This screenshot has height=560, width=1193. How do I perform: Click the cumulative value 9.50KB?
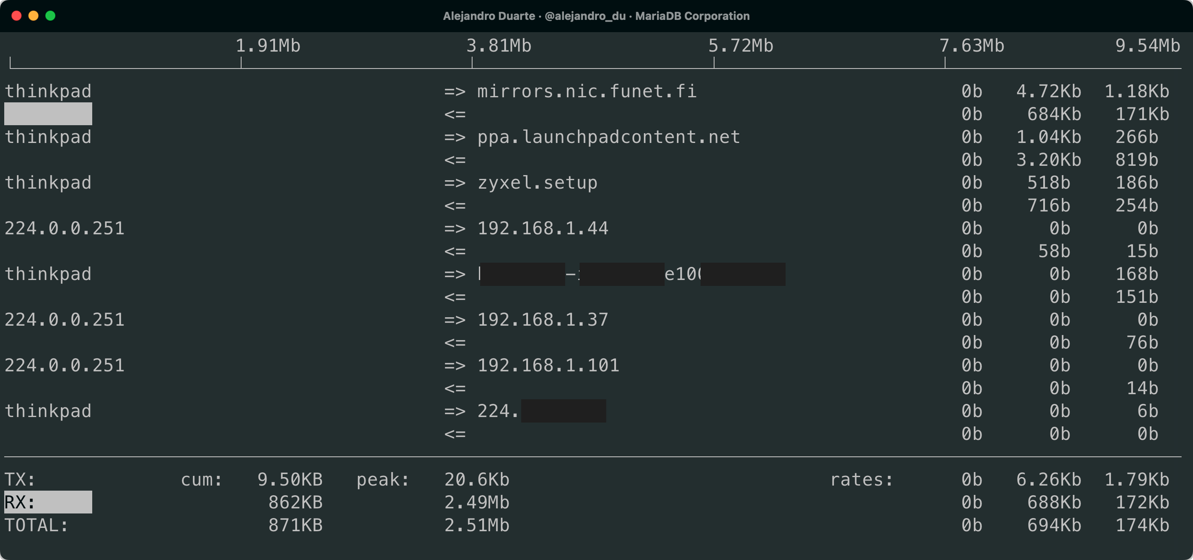click(290, 479)
